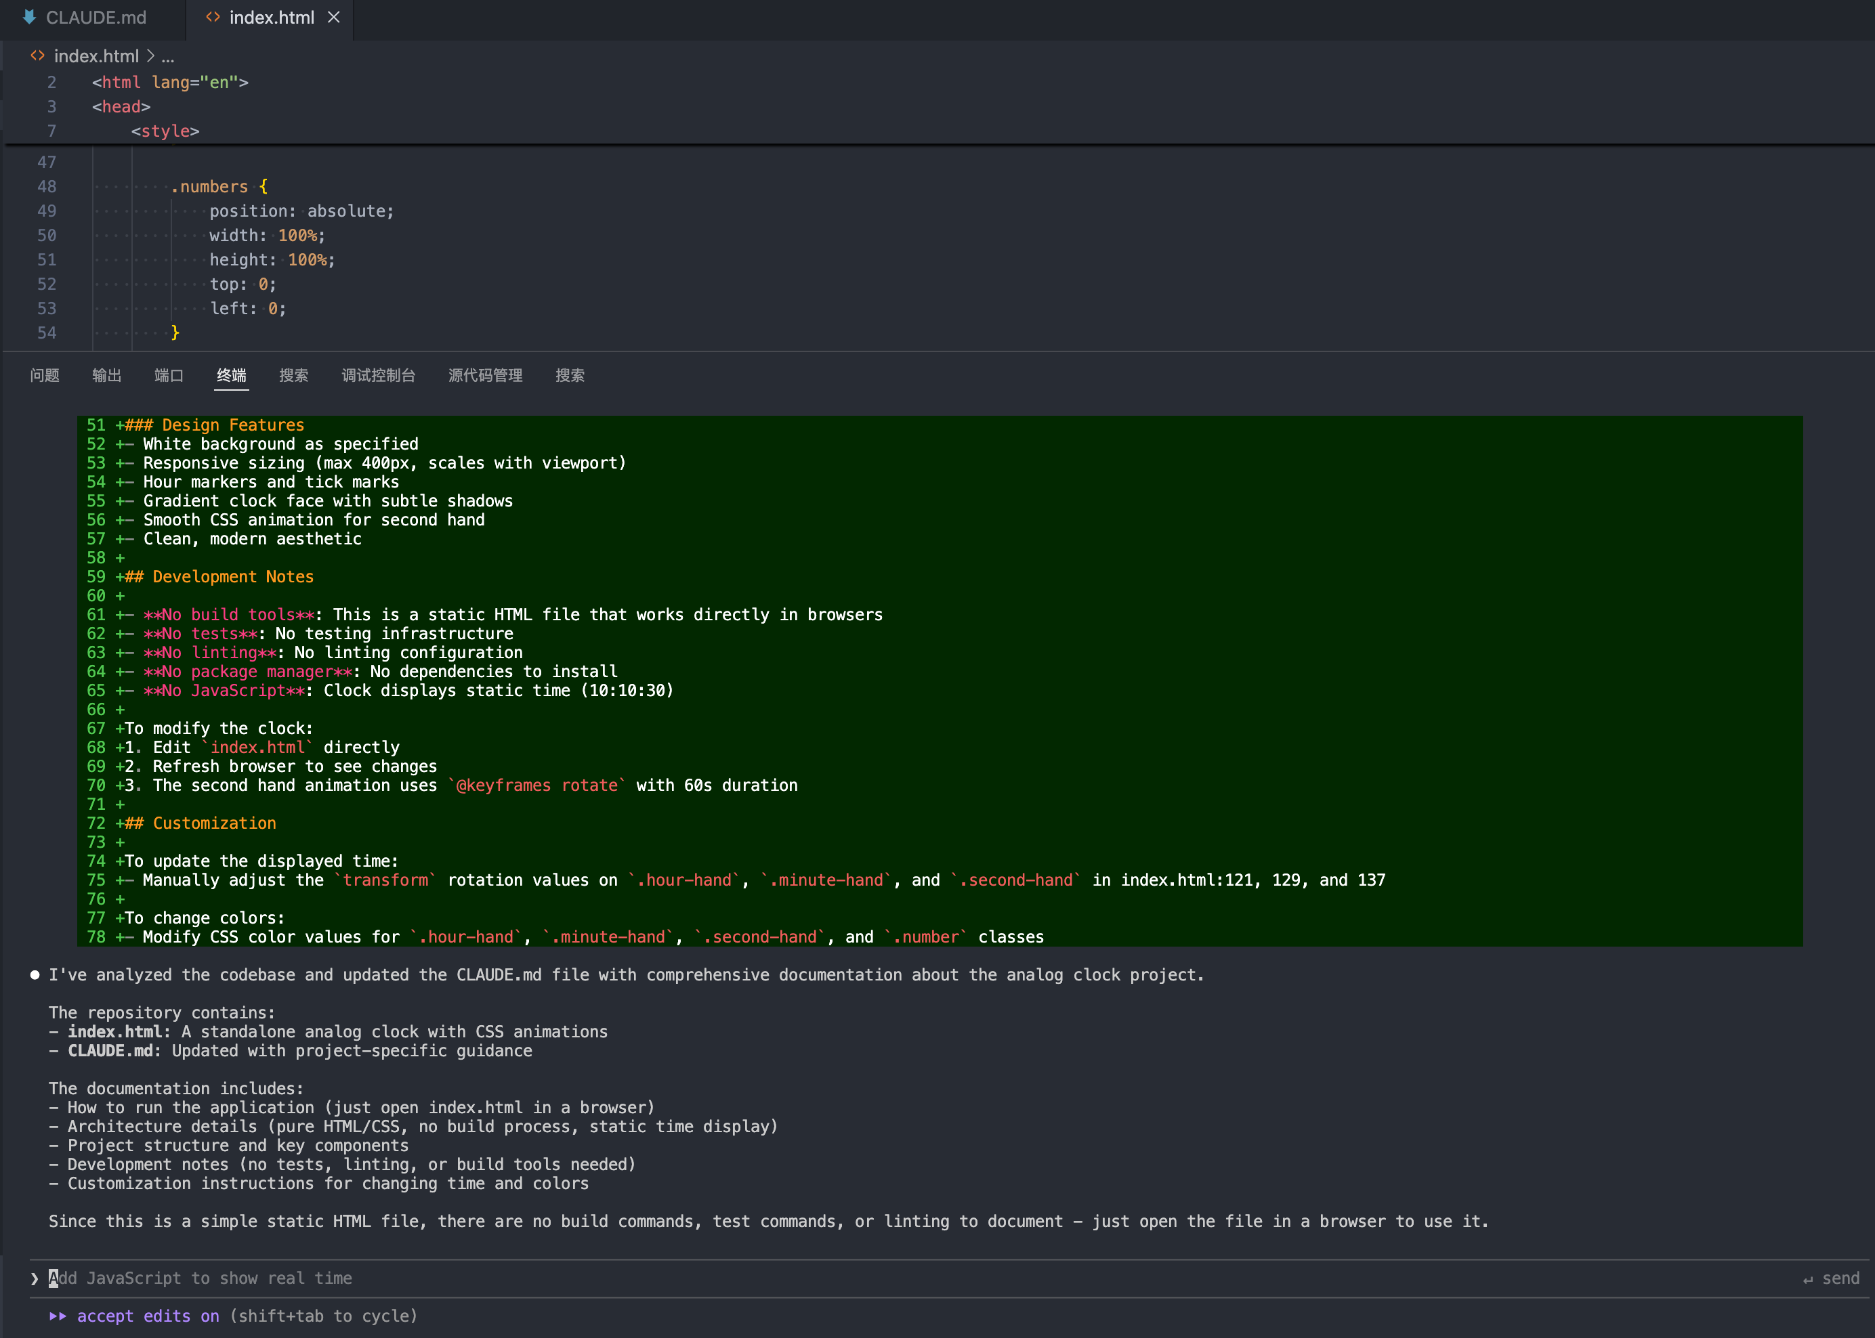The height and width of the screenshot is (1338, 1875).
Task: Click the white bullet before Claude's summary
Action: click(x=35, y=974)
